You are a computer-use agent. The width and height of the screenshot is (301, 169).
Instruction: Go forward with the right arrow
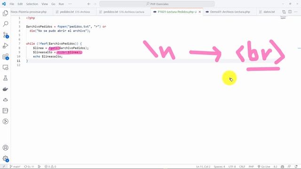pos(95,4)
